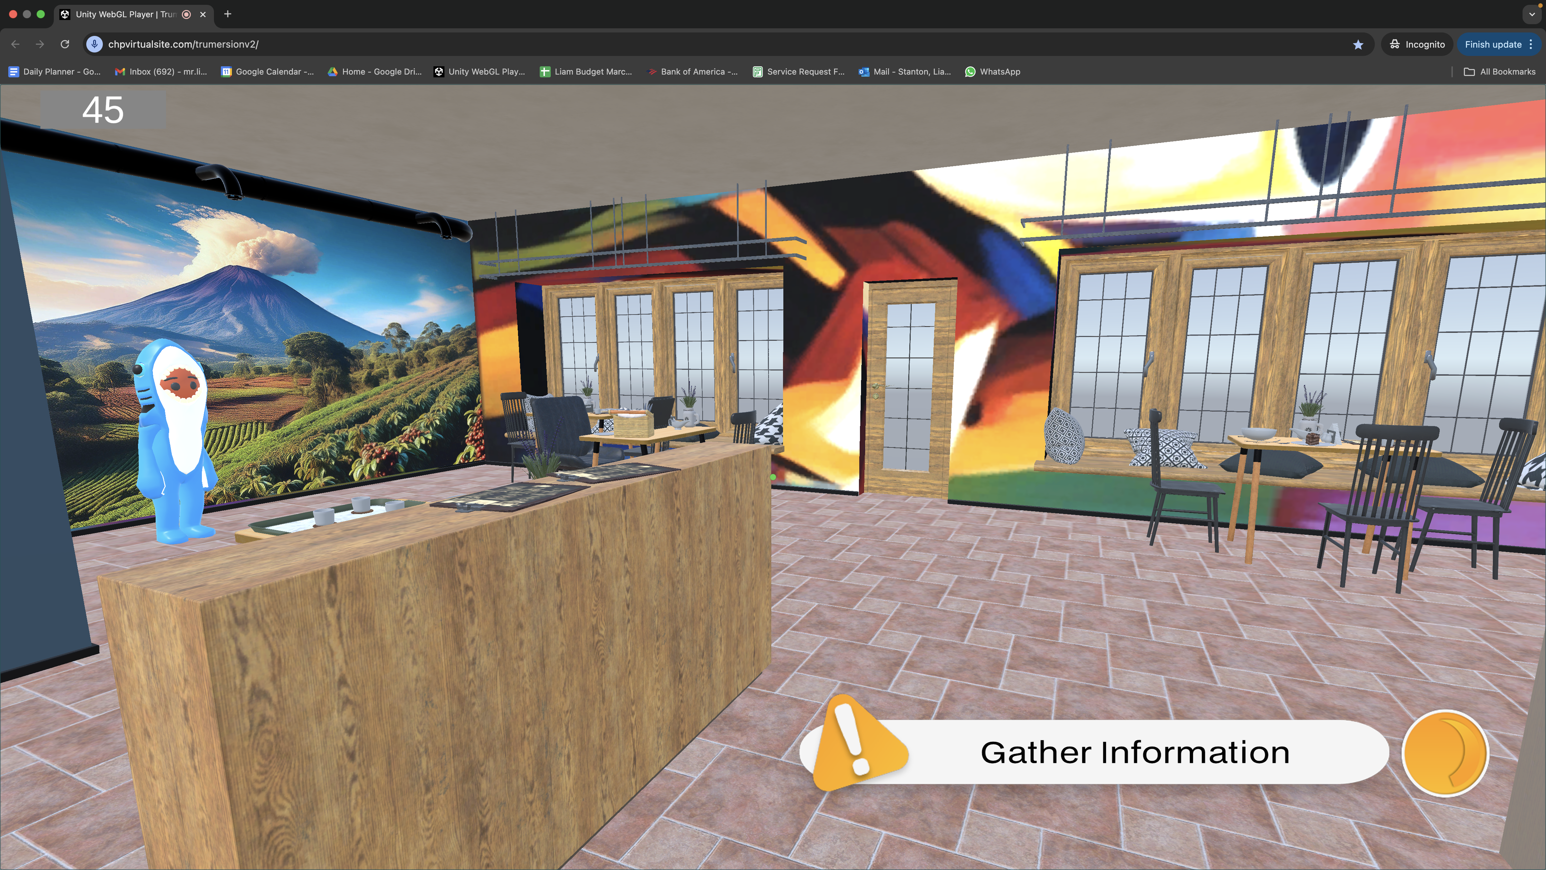Click the recording indicator on the tab

pos(187,14)
